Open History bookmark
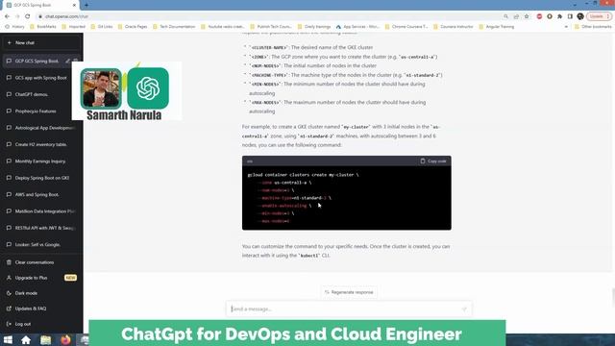This screenshot has height=346, width=615. 14,27
